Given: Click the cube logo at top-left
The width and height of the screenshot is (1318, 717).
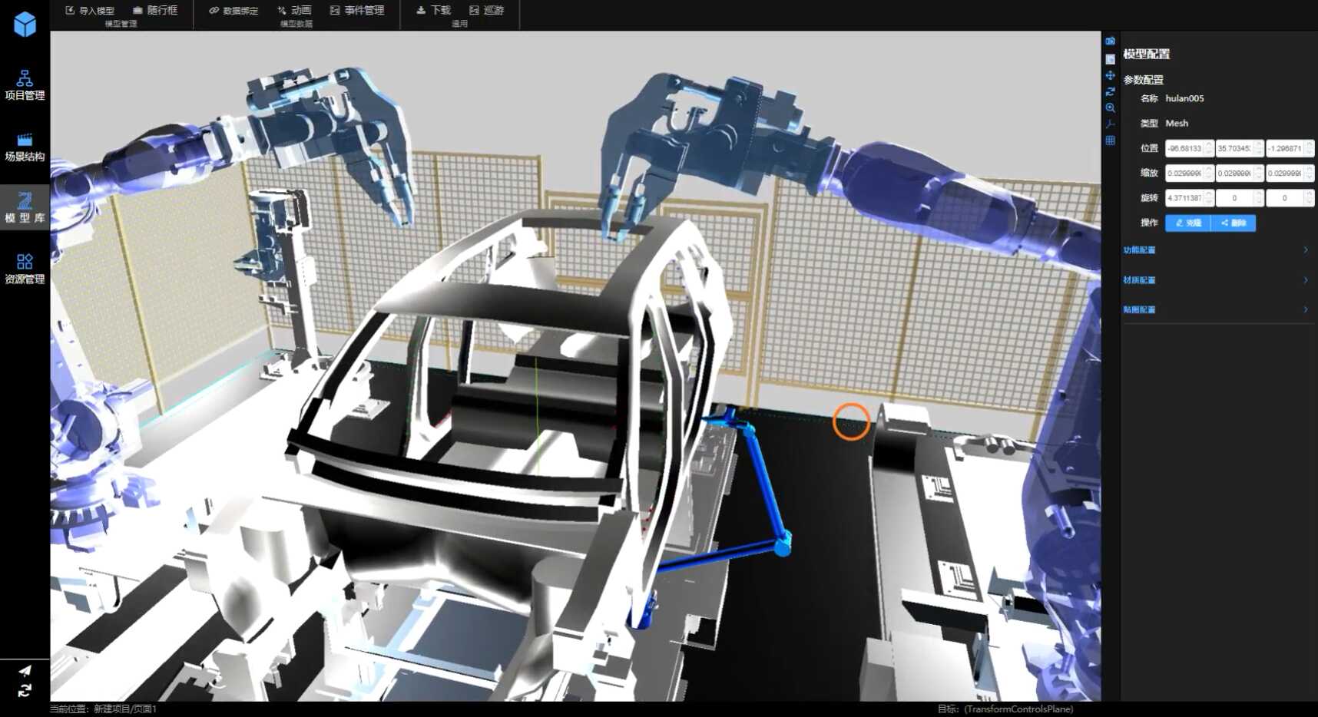Looking at the screenshot, I should [x=25, y=24].
